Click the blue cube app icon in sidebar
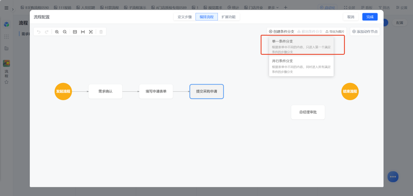Viewport: 413px width, 196px height. [6, 24]
